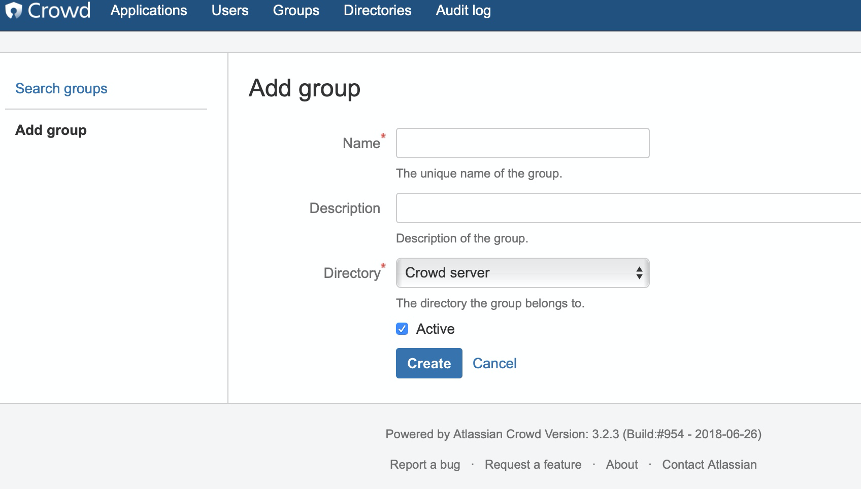Open the Directory dropdown
Viewport: 861px width, 489px height.
(522, 273)
